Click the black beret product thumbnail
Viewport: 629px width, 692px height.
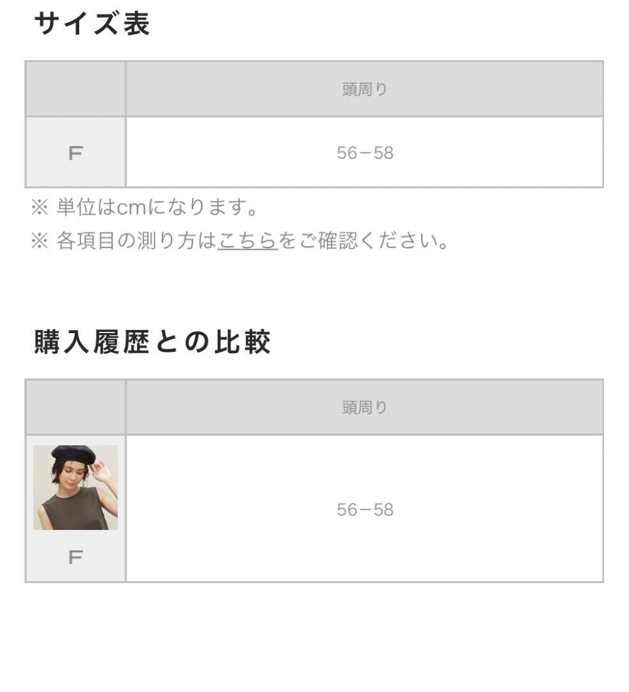[76, 487]
